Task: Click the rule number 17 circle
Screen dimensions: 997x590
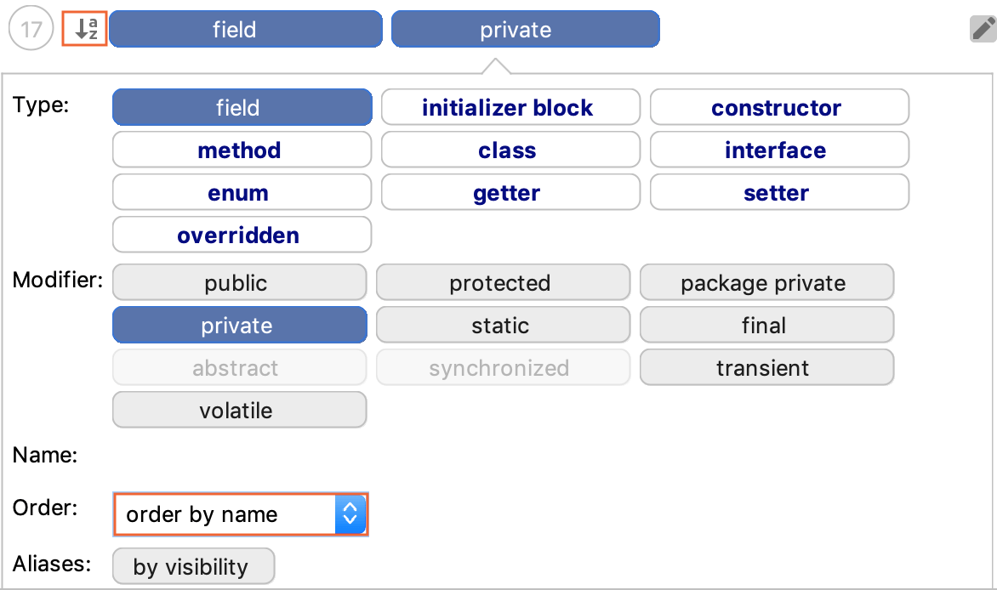Action: pyautogui.click(x=31, y=30)
